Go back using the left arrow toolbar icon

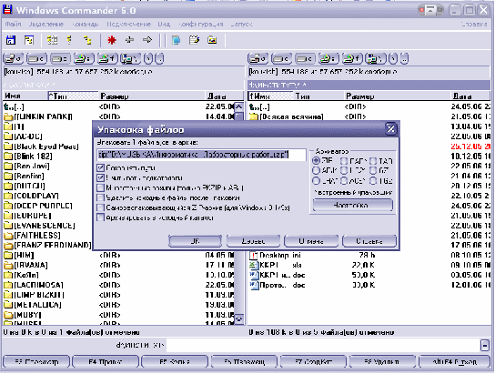pos(129,40)
